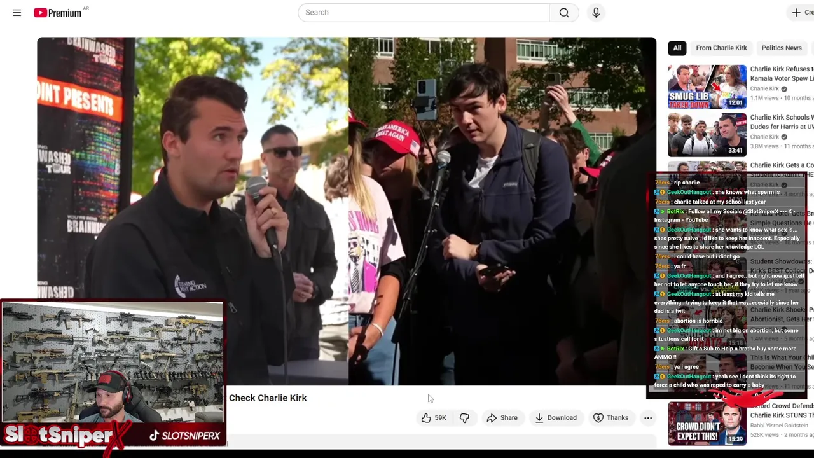
Task: Click the Check Charlie Kirk video title
Action: pos(268,398)
